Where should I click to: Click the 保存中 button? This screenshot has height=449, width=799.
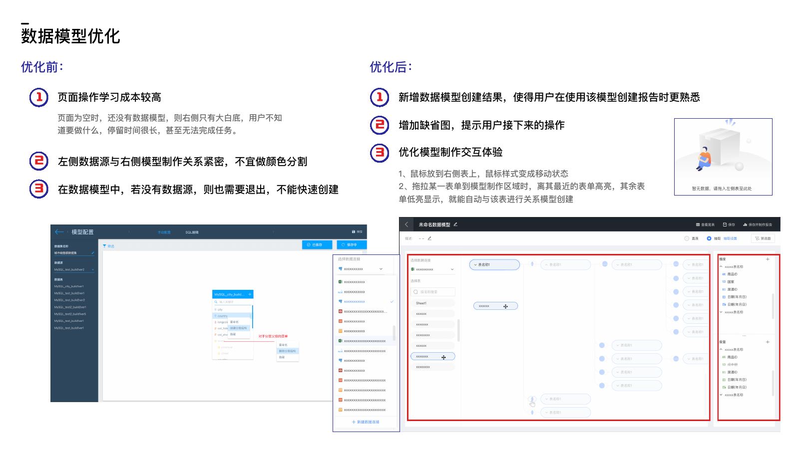[x=352, y=245]
